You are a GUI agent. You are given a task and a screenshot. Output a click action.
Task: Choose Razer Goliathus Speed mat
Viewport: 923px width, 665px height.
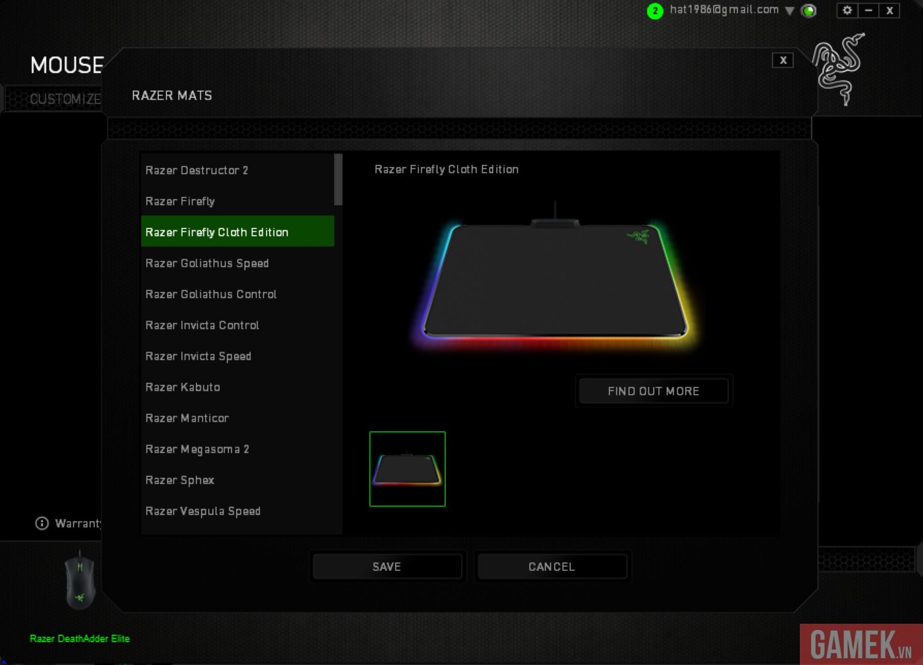point(207,264)
